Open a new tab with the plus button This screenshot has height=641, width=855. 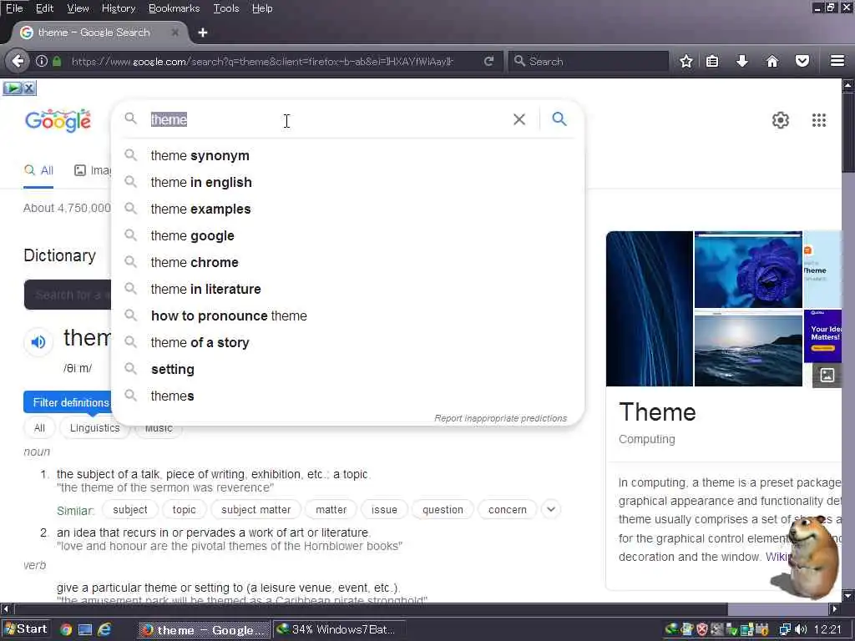click(203, 33)
